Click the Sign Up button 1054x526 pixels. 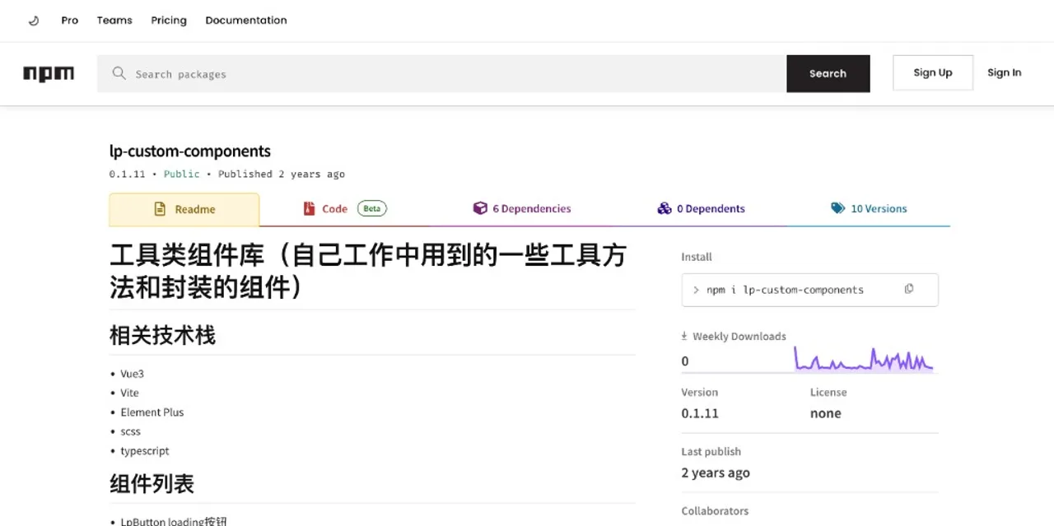pos(933,72)
